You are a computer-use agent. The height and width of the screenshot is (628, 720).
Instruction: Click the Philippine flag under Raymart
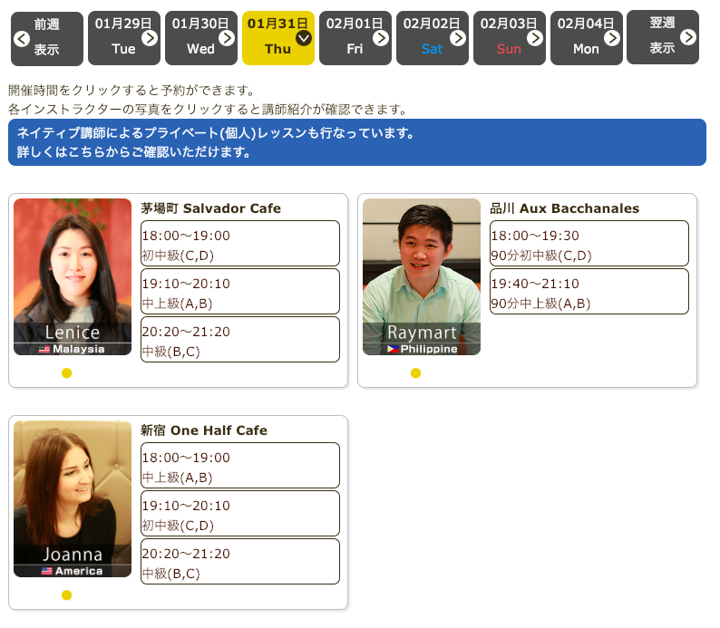click(393, 349)
